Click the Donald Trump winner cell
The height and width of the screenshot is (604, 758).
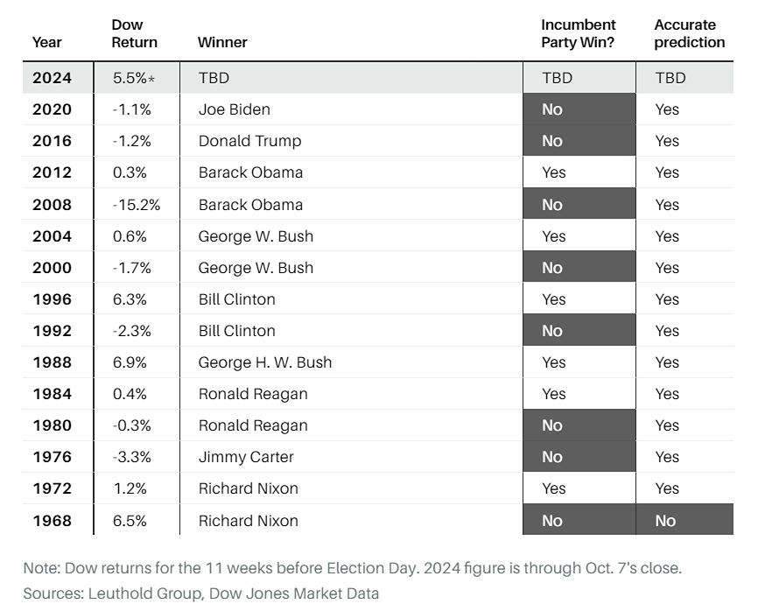pyautogui.click(x=249, y=141)
